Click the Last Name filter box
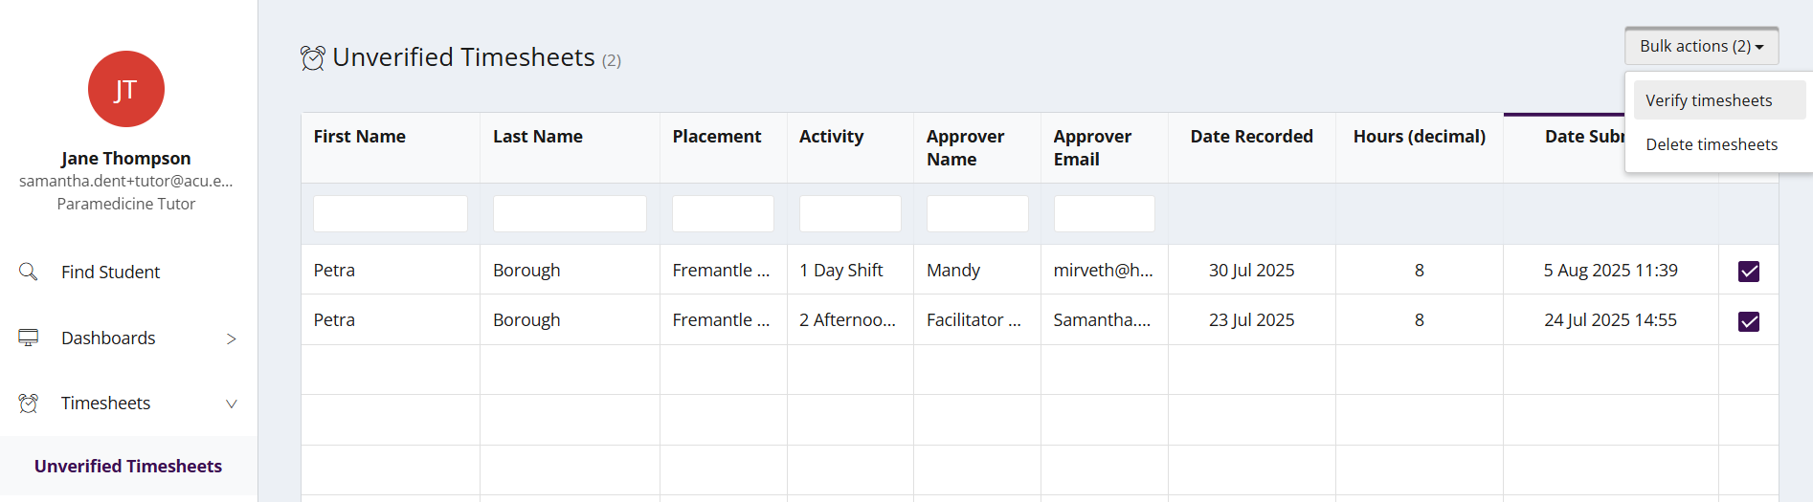Viewport: 1813px width, 502px height. 570,213
